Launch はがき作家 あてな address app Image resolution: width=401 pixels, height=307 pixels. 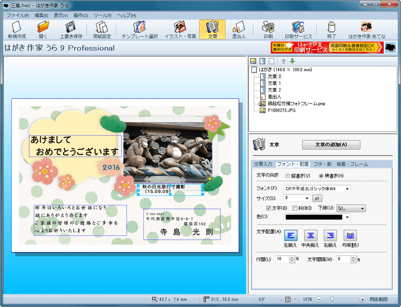tap(367, 29)
